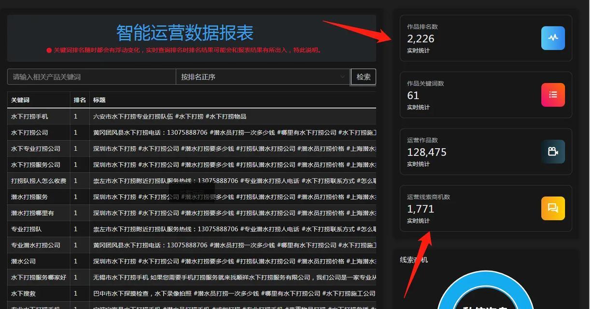Select the keyword 水下打捞公司
This screenshot has width=590, height=309.
29,132
